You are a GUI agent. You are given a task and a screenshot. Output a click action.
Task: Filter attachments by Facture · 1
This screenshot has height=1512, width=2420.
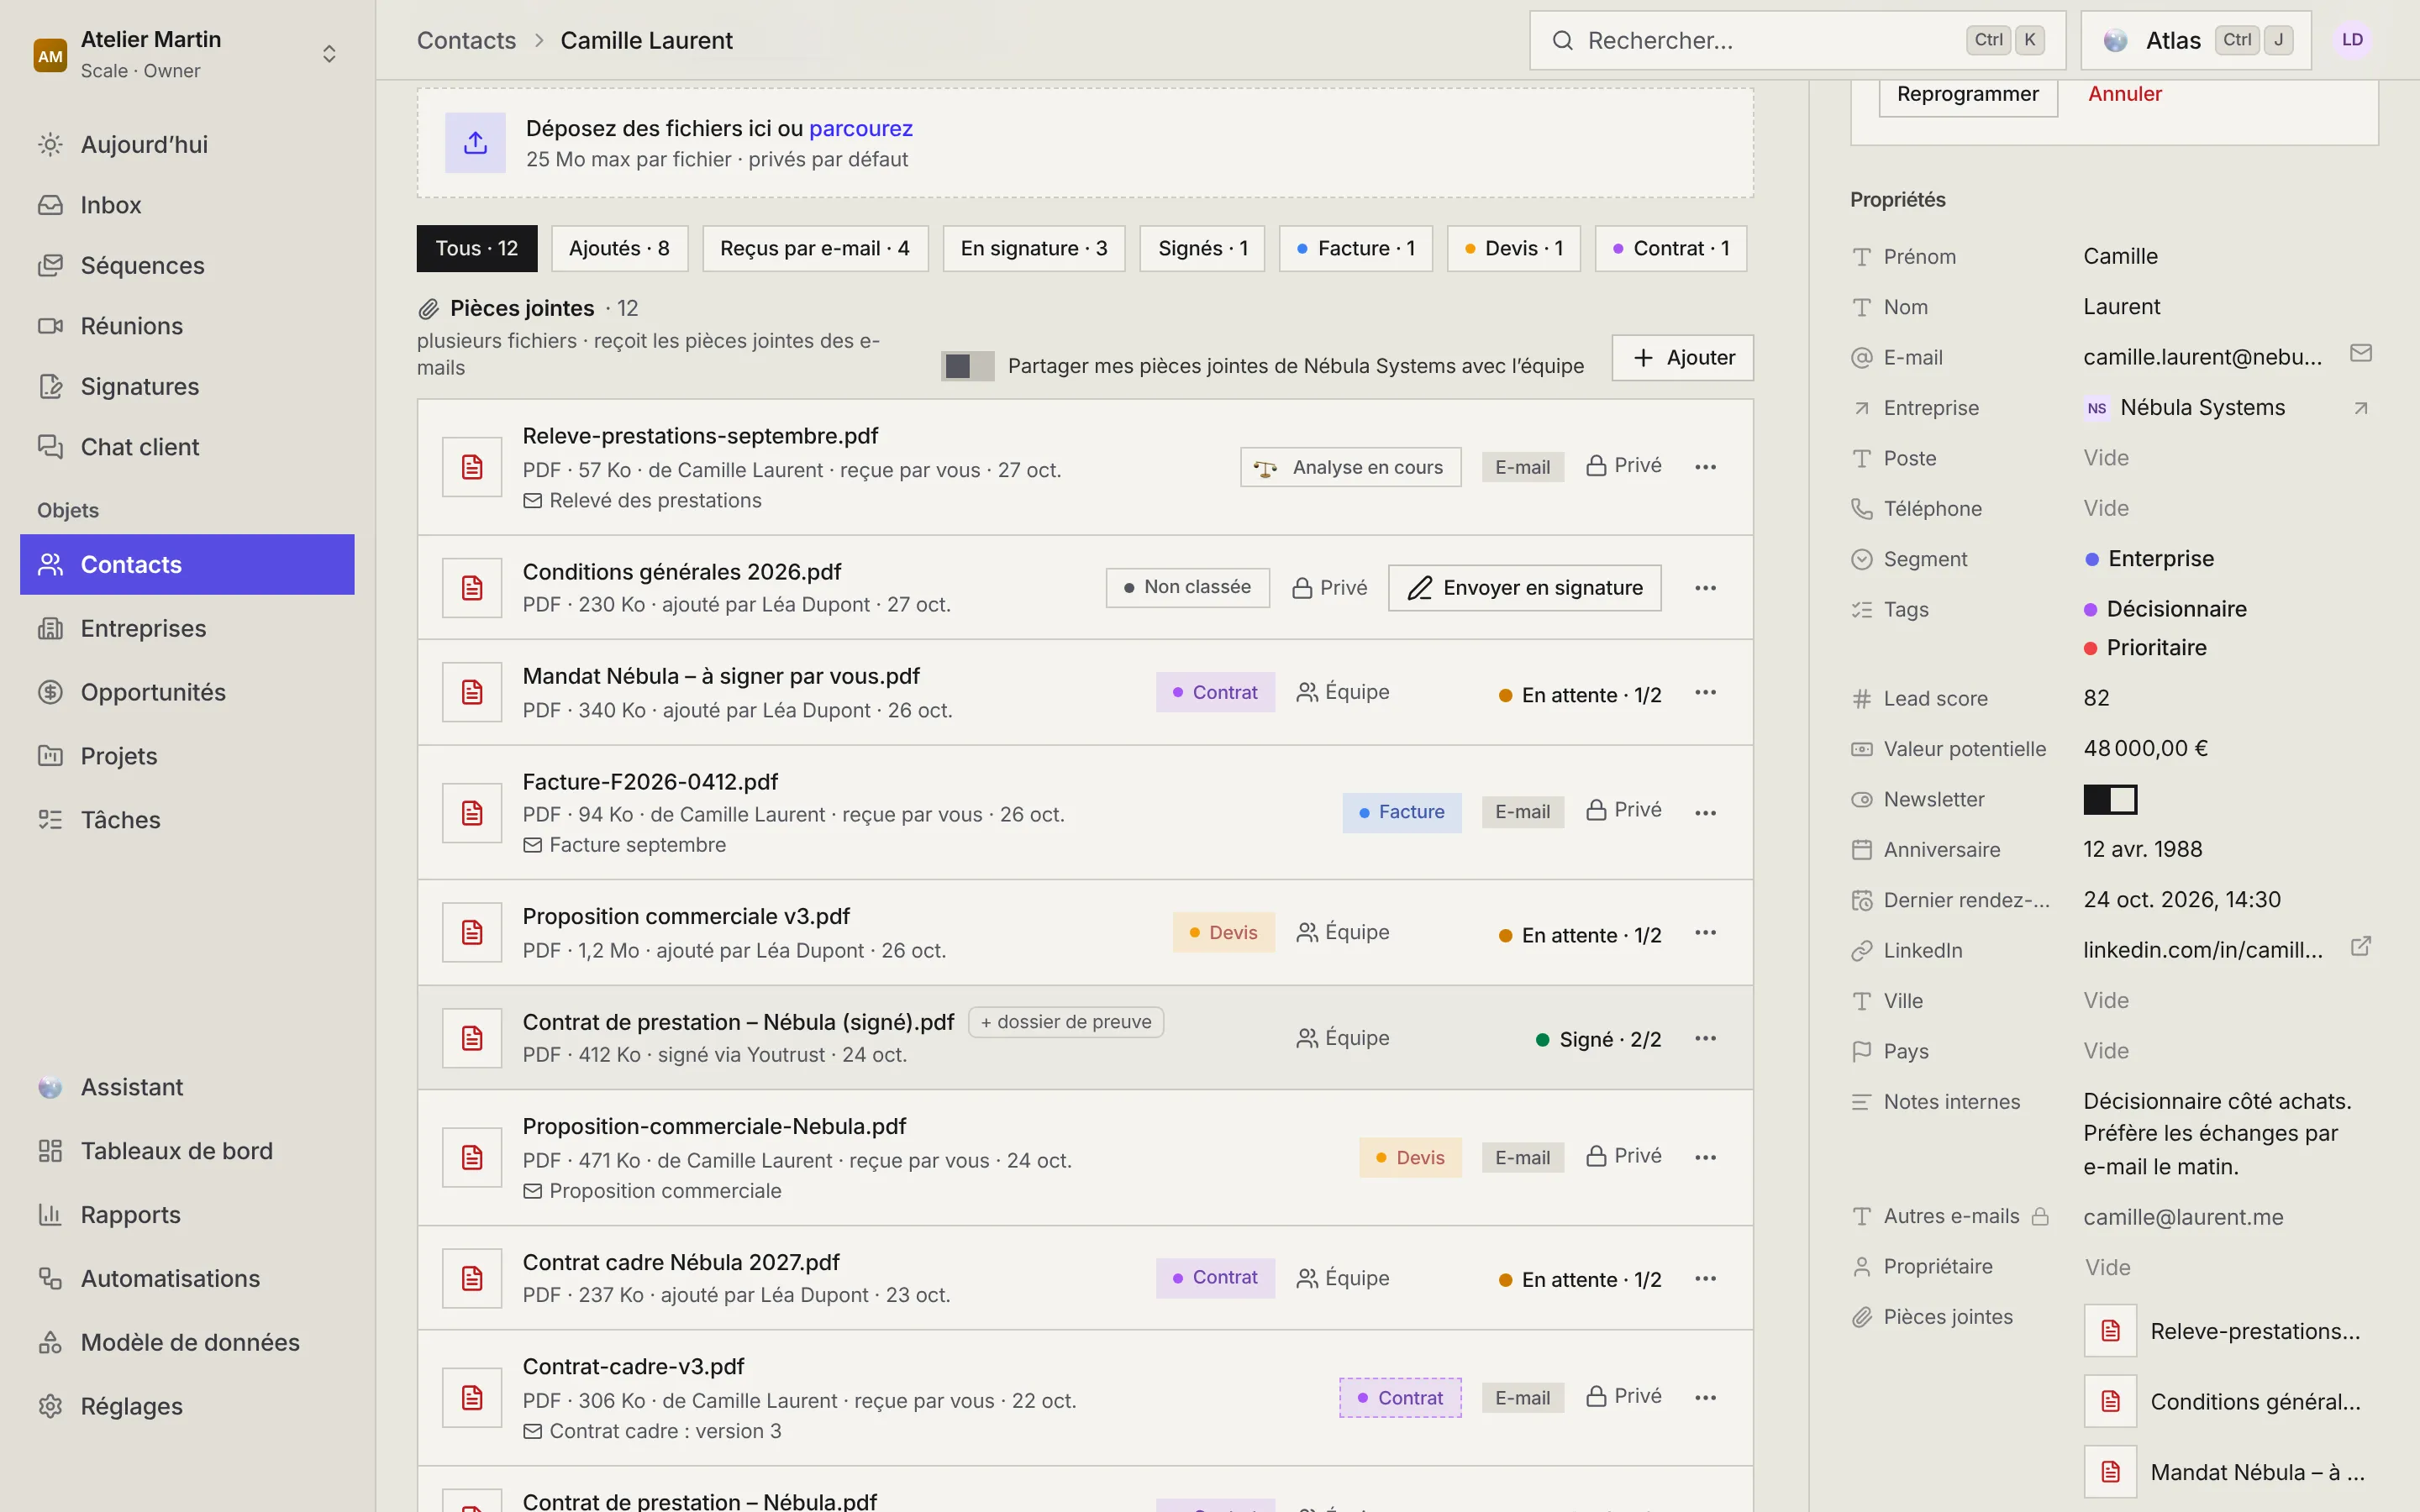(1356, 248)
